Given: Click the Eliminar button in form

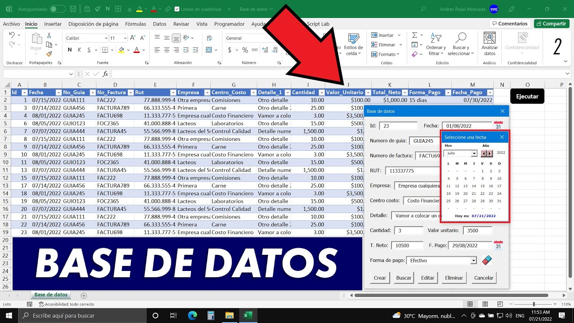Looking at the screenshot, I should point(454,278).
